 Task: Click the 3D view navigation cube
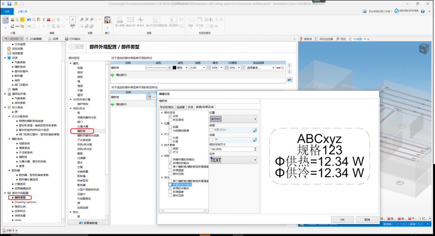pos(422,49)
